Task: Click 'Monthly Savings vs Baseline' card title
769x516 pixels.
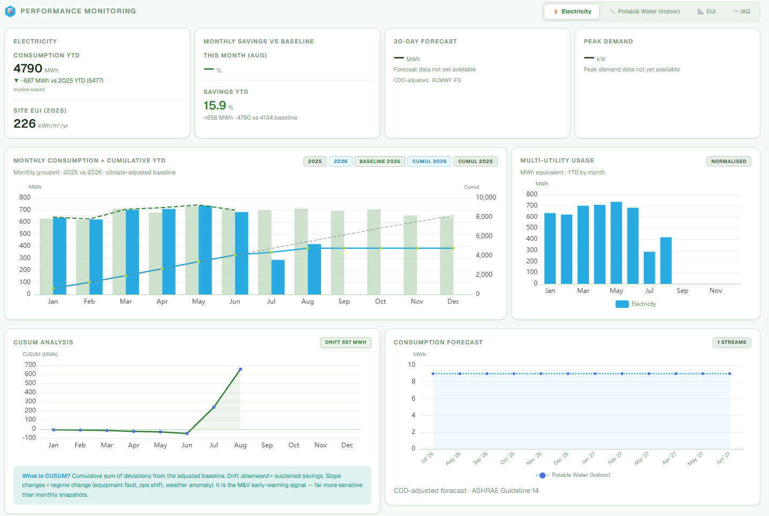Action: click(259, 42)
